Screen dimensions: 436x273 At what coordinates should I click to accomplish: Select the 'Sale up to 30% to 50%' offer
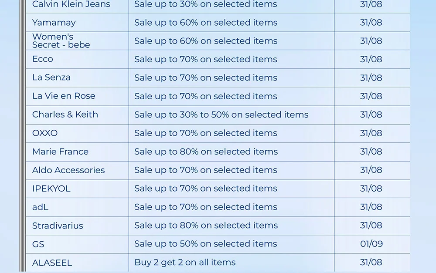[x=221, y=115]
